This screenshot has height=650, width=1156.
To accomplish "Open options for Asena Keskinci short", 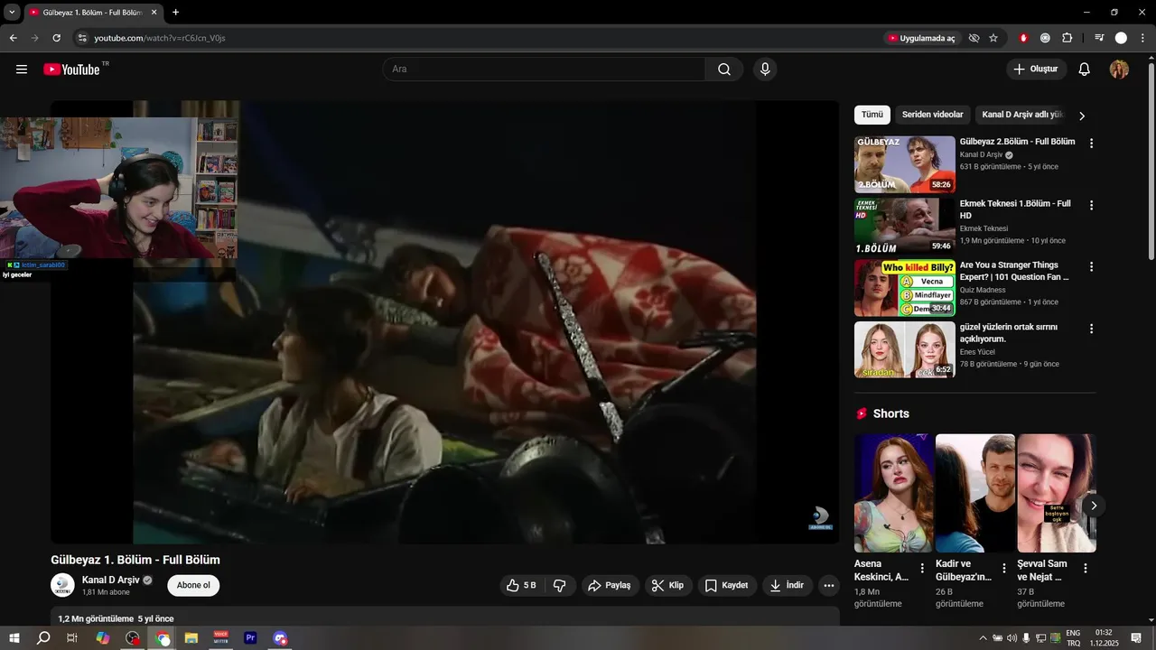I will [922, 569].
